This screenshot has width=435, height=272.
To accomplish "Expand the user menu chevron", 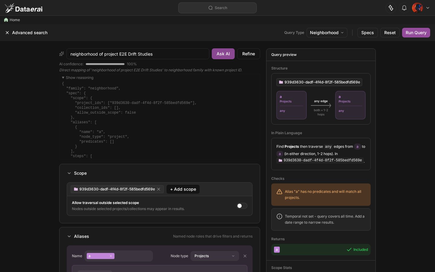I will point(428,8).
